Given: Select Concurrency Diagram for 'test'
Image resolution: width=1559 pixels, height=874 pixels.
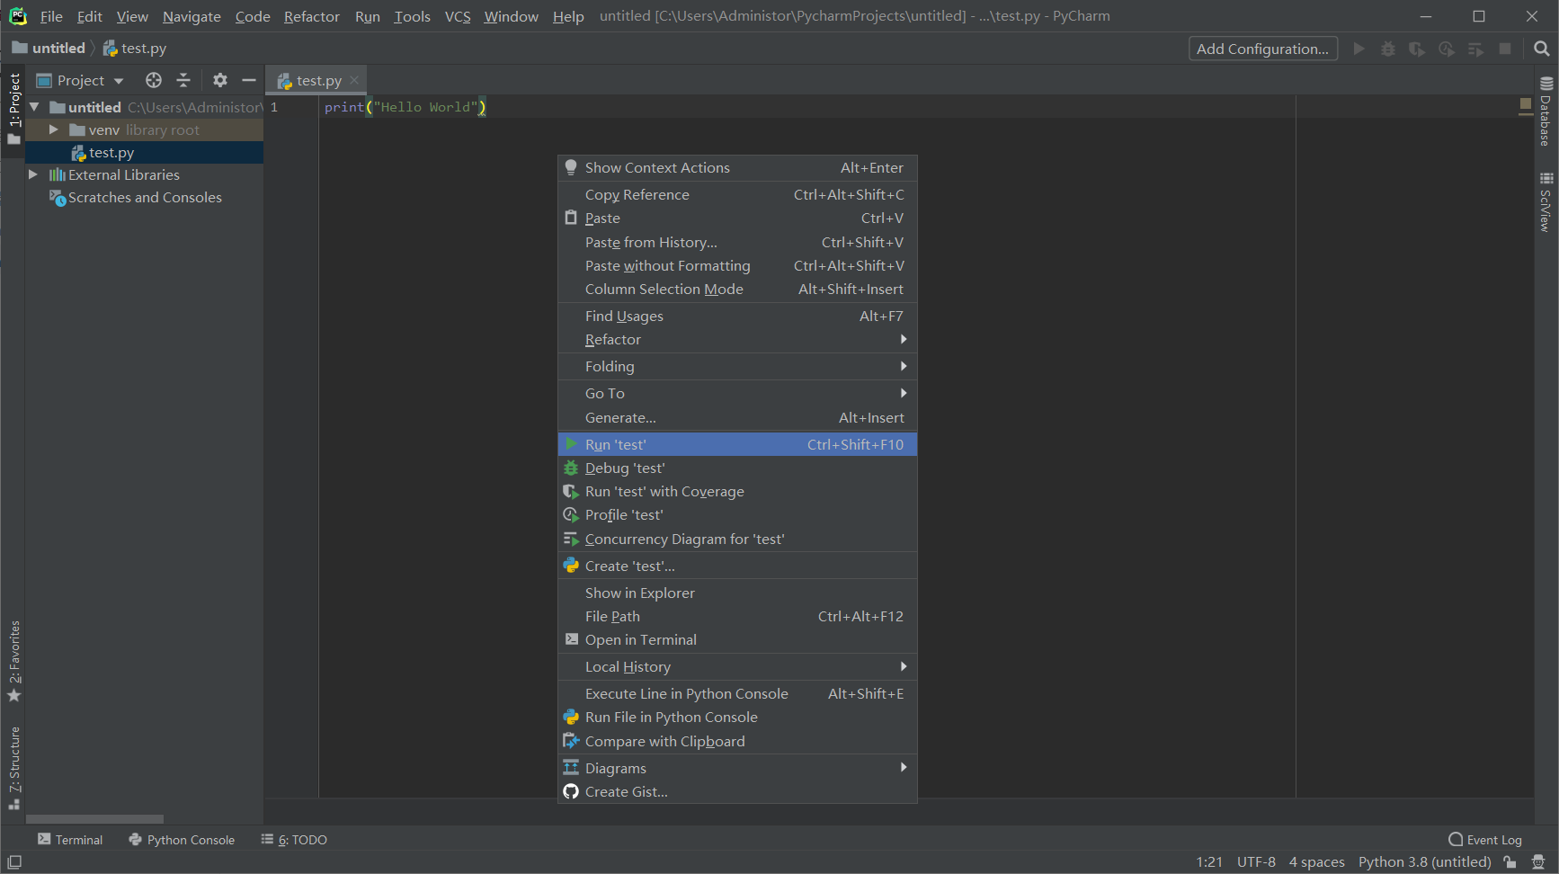Looking at the screenshot, I should pyautogui.click(x=737, y=539).
